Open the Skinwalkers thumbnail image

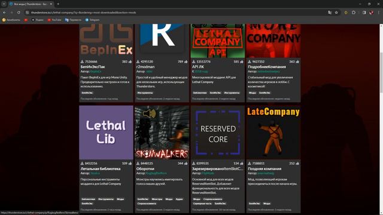click(x=162, y=133)
